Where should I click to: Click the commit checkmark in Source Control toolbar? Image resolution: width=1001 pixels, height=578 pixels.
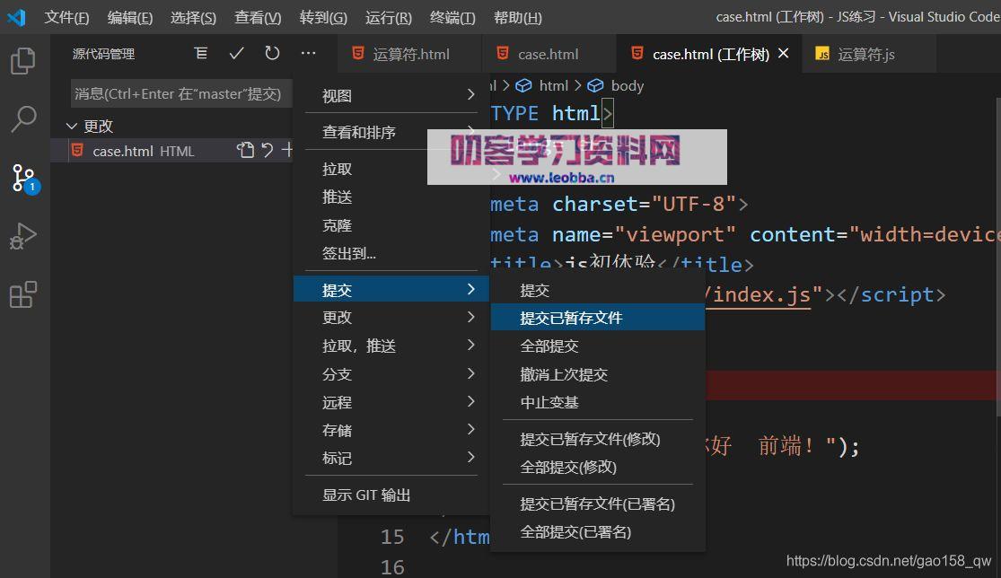(236, 54)
